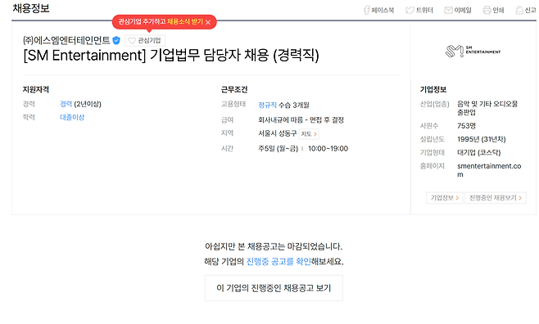Click the 서울시 성동구 location text
This screenshot has height=324, width=539.
coord(278,133)
